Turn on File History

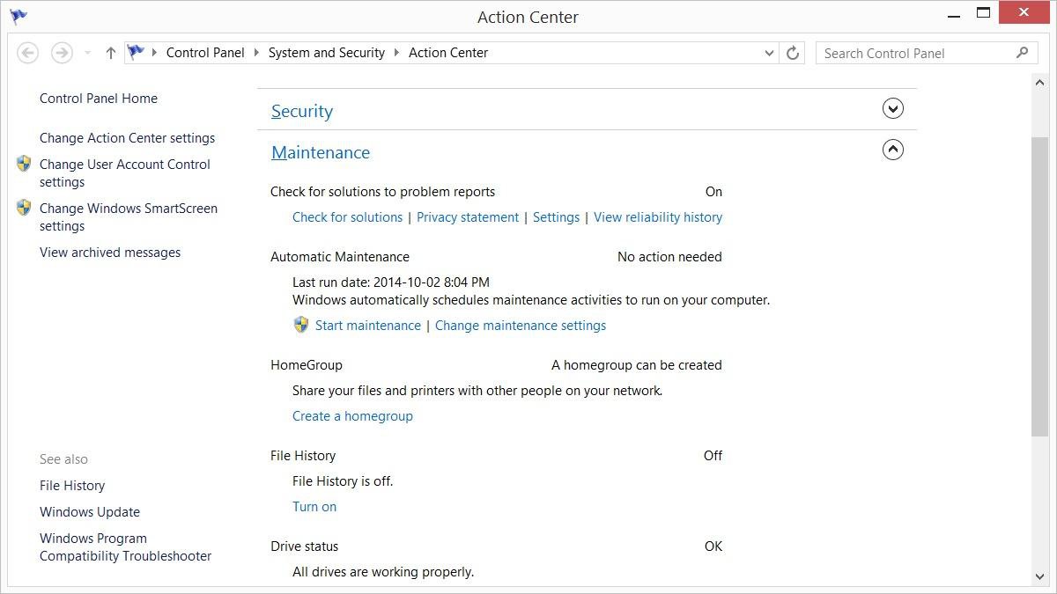click(314, 506)
